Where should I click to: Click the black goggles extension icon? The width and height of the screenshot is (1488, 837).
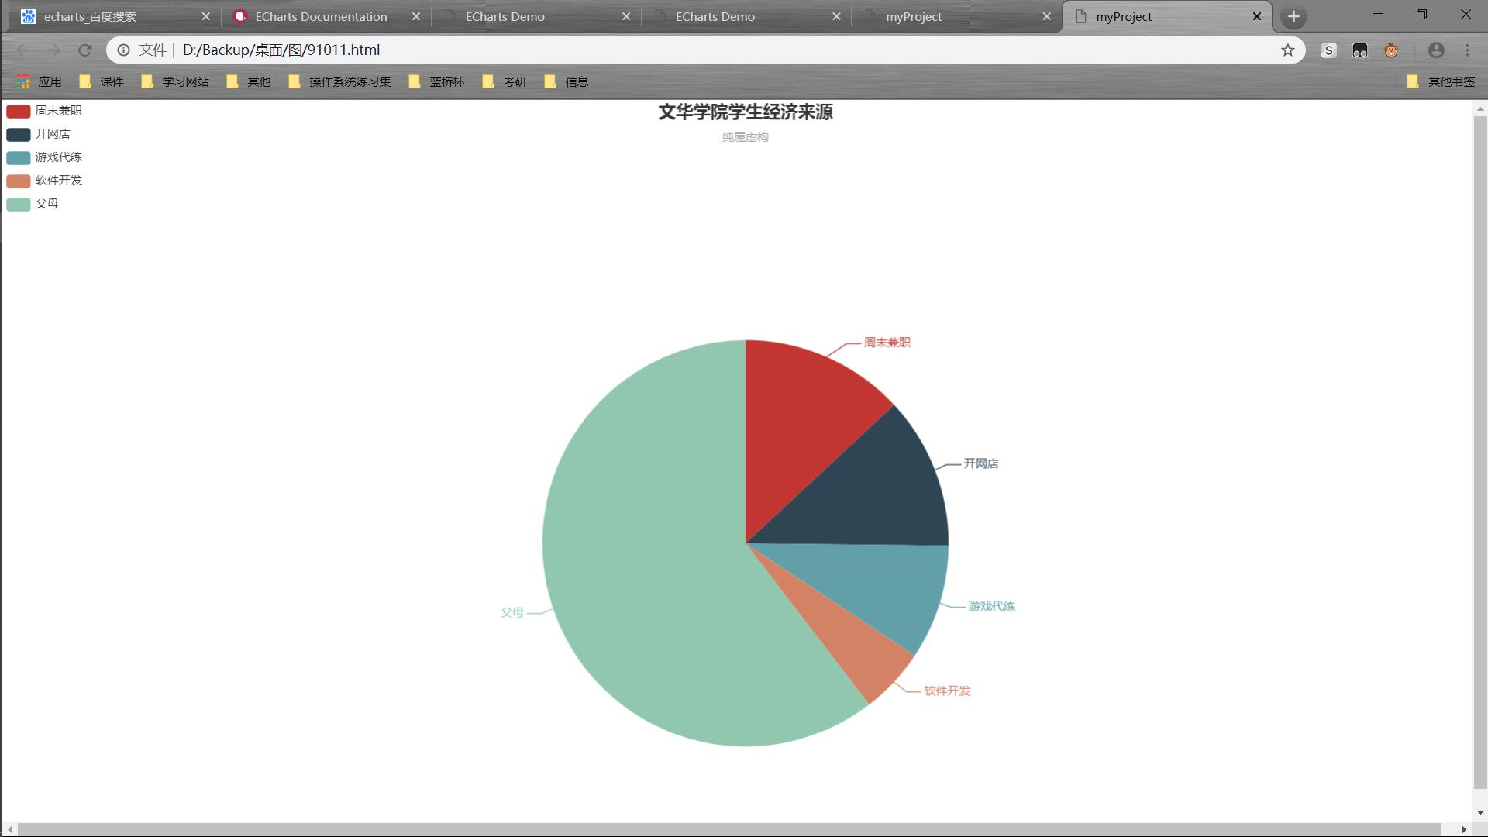(x=1359, y=50)
